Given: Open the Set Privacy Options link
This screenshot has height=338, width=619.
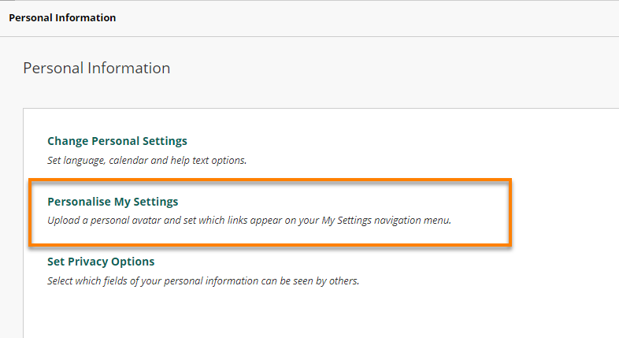Looking at the screenshot, I should pos(101,262).
